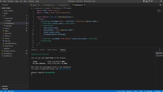The image size is (163, 92).
Task: Open README.md file
Action: pyautogui.click(x=15, y=56)
